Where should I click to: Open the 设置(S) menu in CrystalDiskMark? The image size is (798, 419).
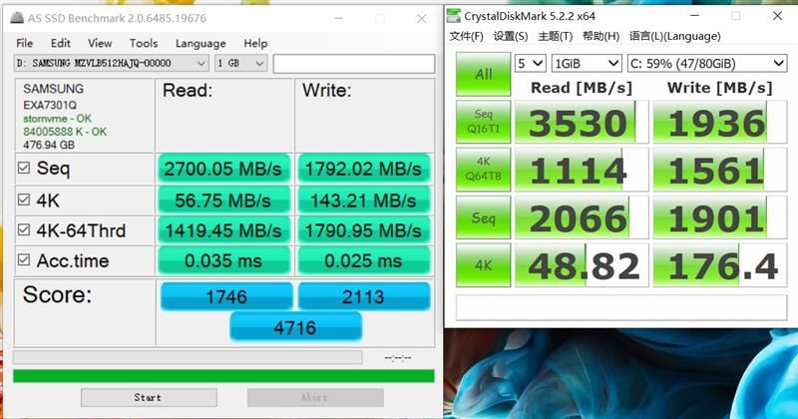click(x=510, y=36)
